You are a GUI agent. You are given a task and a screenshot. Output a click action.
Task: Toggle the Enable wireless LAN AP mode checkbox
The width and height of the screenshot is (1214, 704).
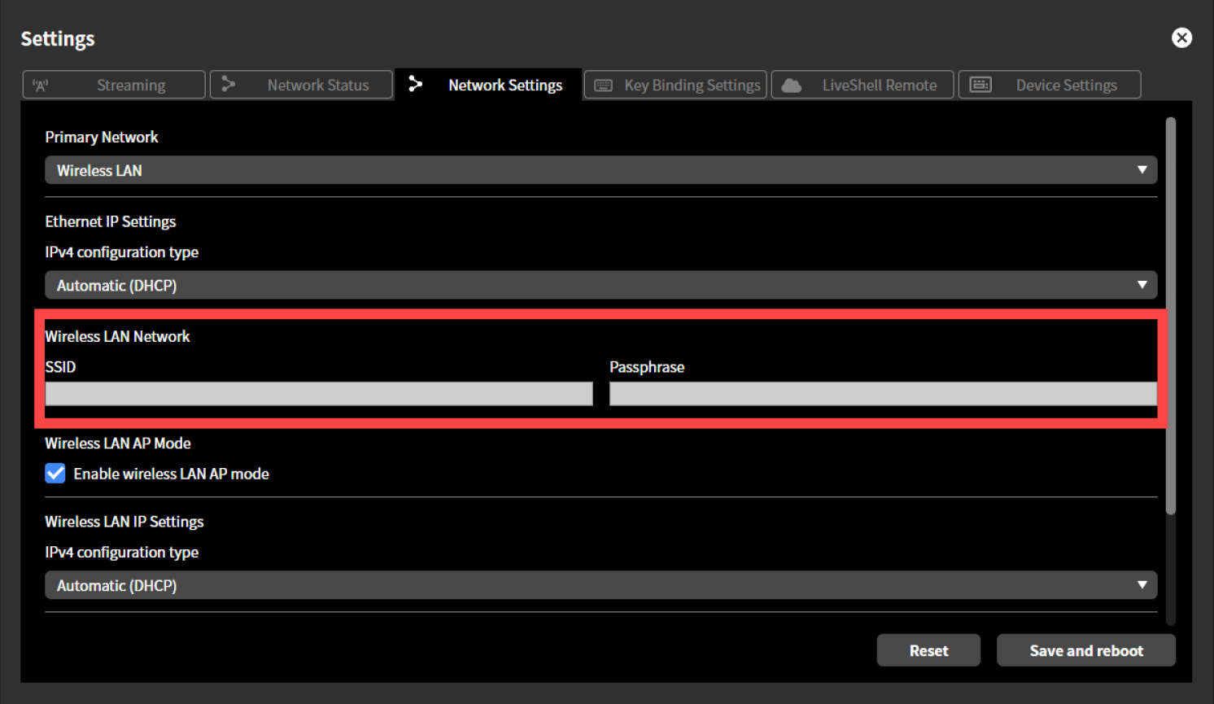click(x=54, y=473)
